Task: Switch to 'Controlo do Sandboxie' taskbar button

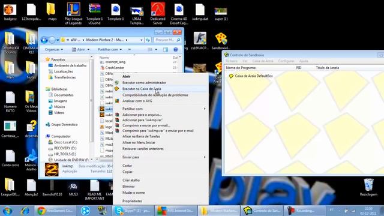Action: pyautogui.click(x=262, y=211)
